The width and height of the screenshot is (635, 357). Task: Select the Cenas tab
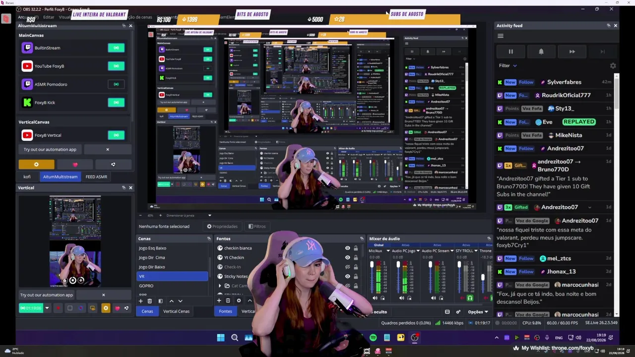pos(147,311)
